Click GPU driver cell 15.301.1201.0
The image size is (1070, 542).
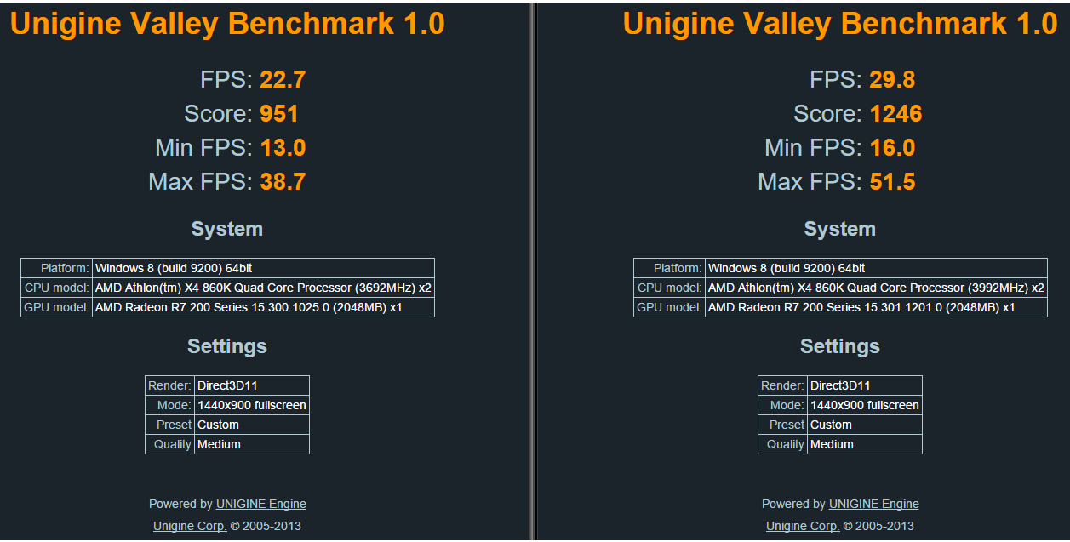click(876, 307)
